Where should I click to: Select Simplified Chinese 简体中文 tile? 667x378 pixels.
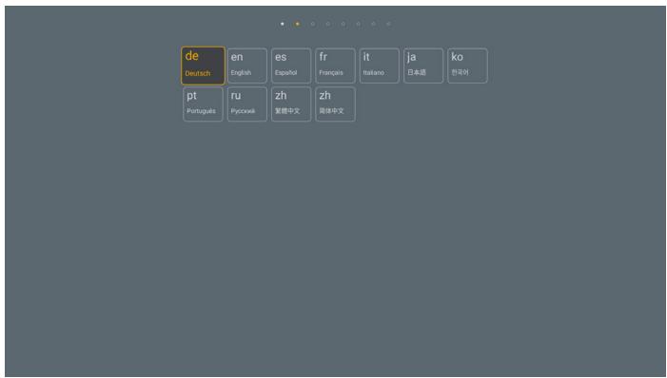click(335, 104)
